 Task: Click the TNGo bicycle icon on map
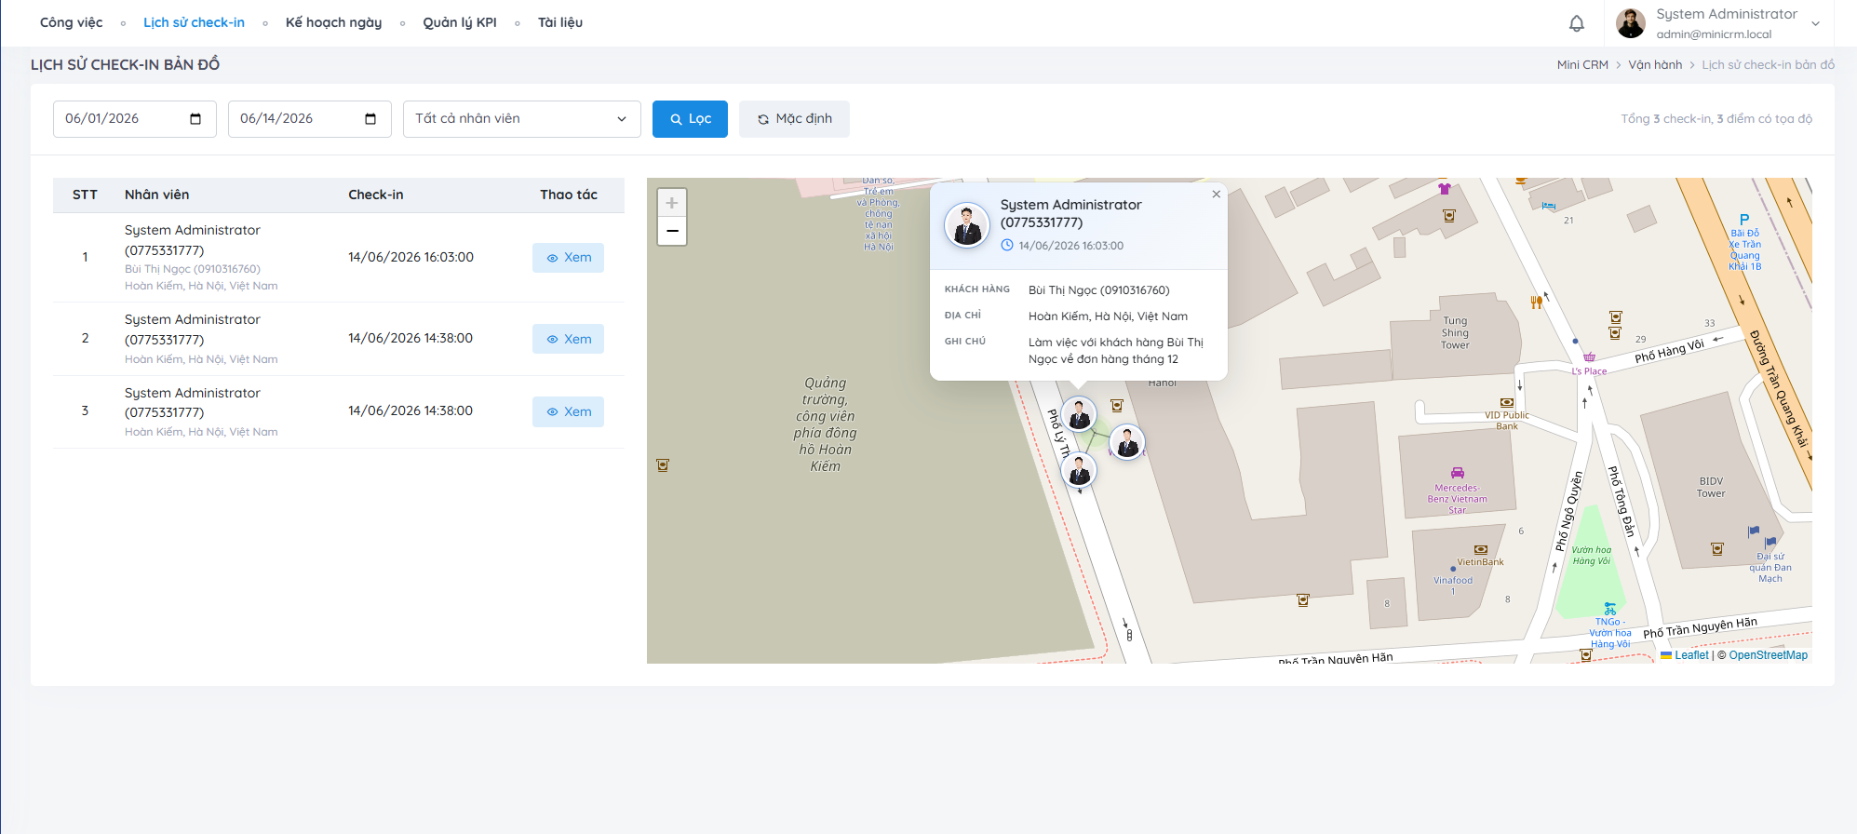1609,609
